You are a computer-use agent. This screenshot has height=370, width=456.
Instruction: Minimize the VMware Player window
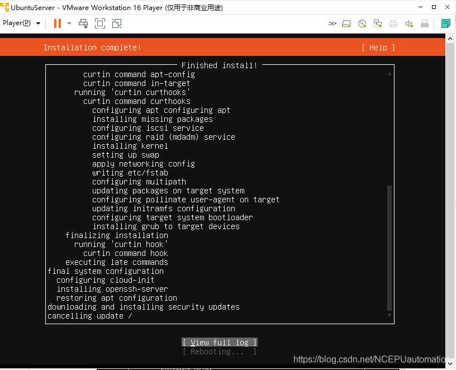click(x=420, y=7)
